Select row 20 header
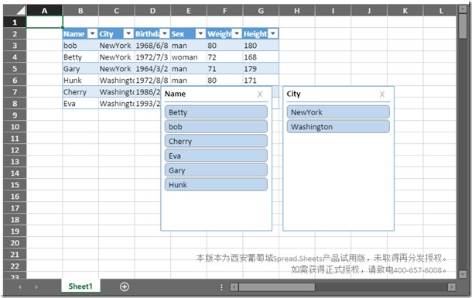Image resolution: width=472 pixels, height=298 pixels. pyautogui.click(x=15, y=243)
